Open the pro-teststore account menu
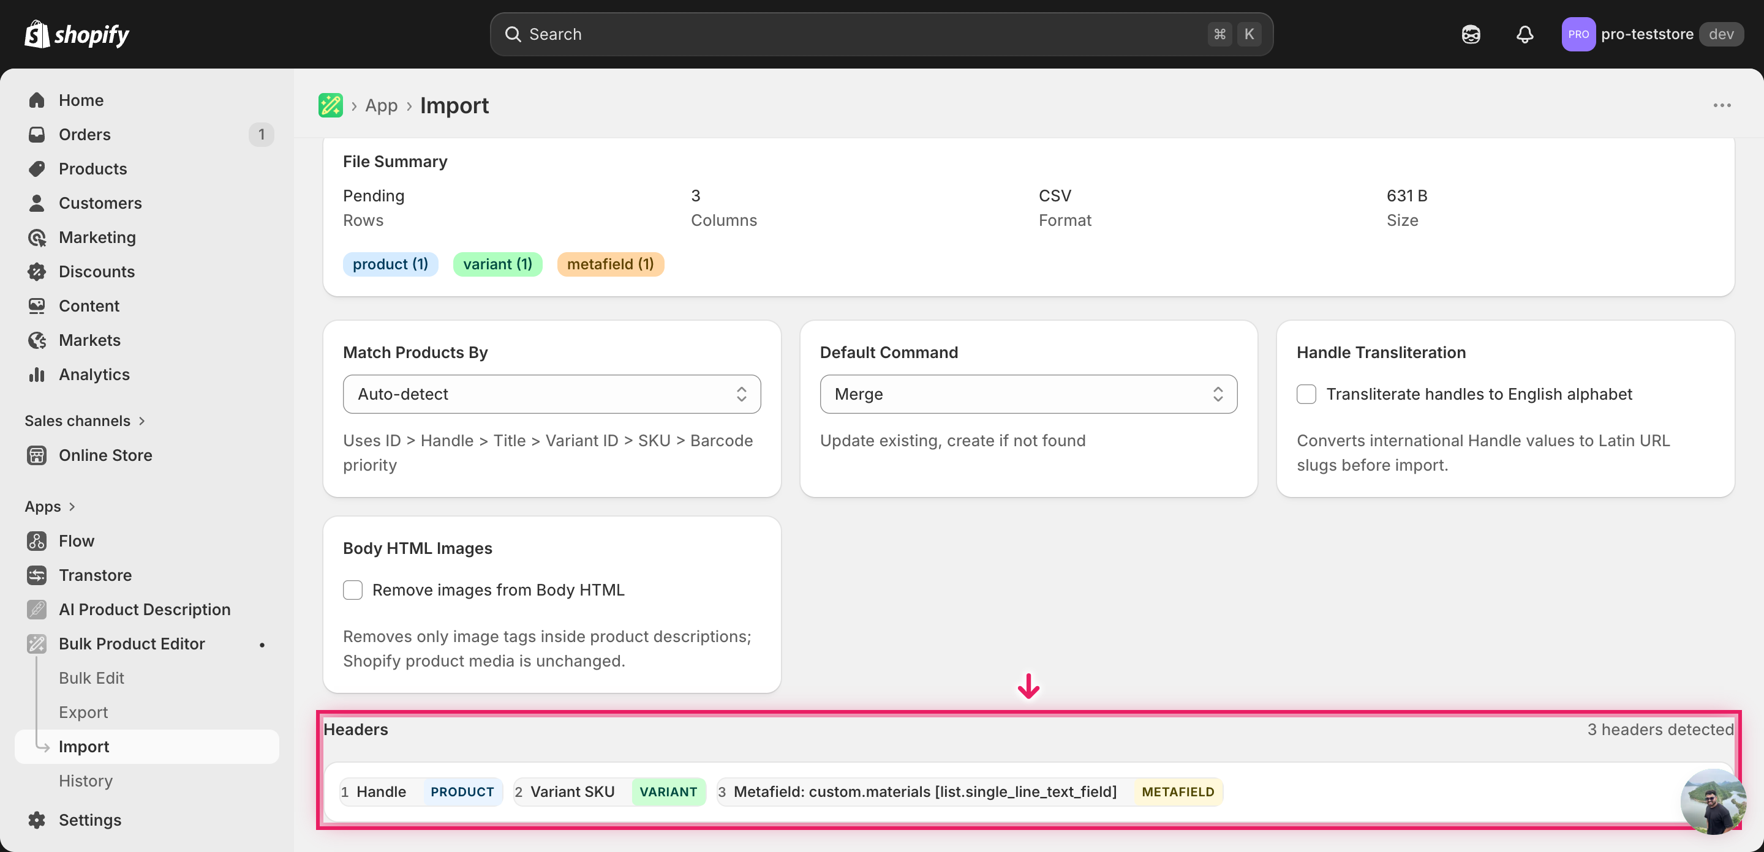Viewport: 1764px width, 852px height. 1652,34
